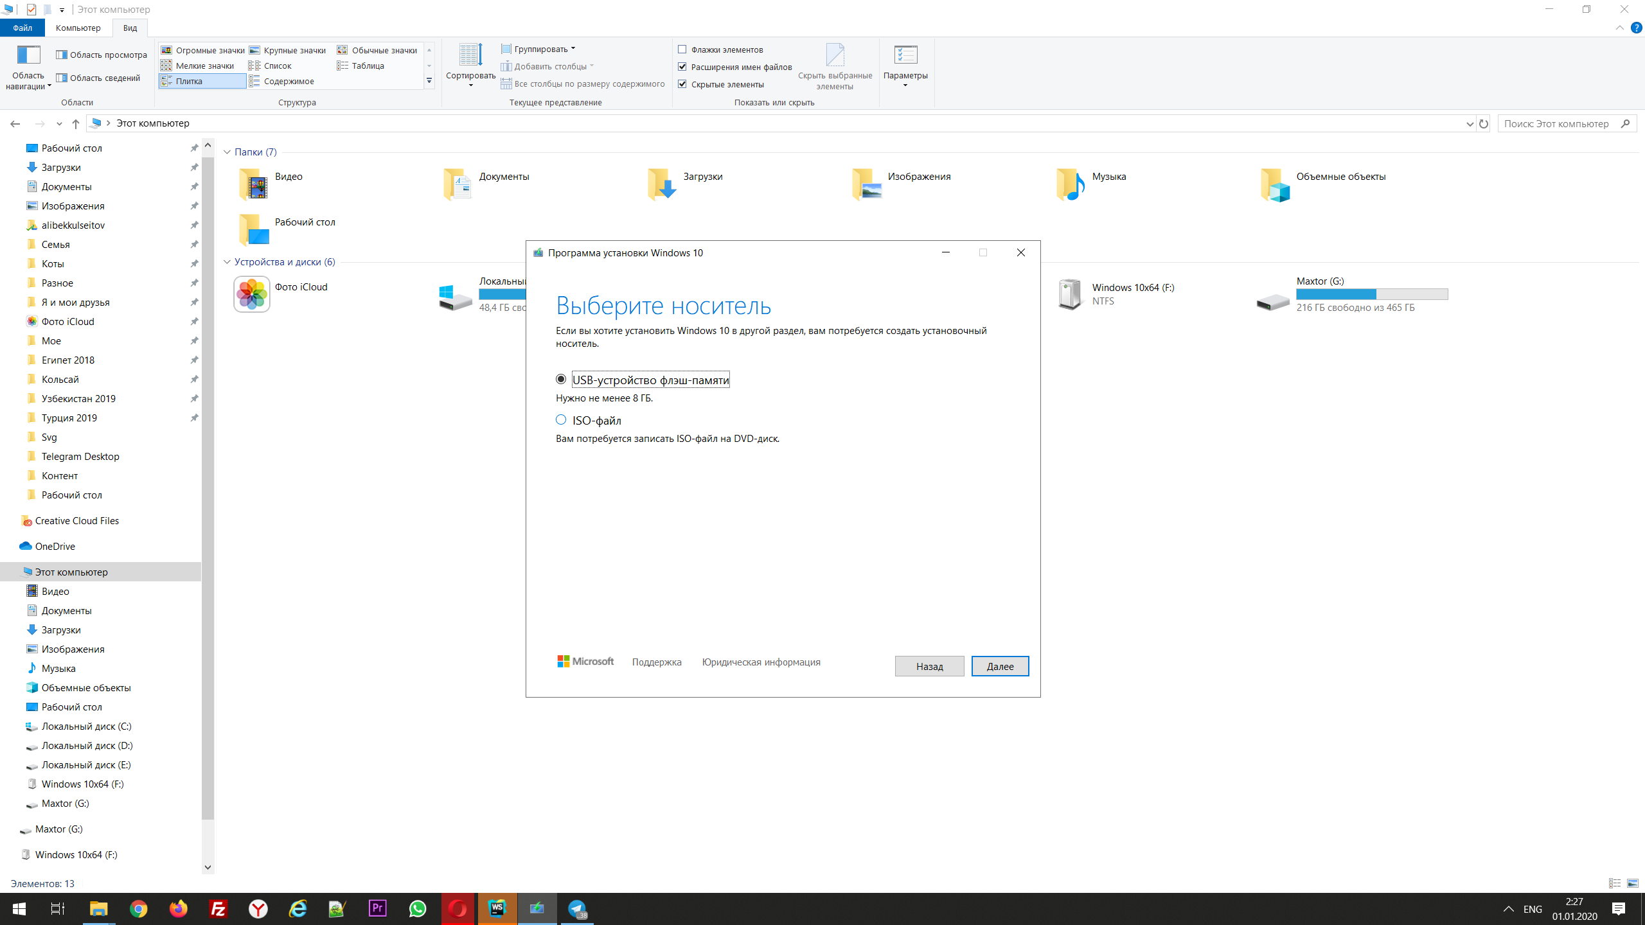1645x925 pixels.
Task: Open the Navigation pane options (Область навигации)
Action: point(28,67)
